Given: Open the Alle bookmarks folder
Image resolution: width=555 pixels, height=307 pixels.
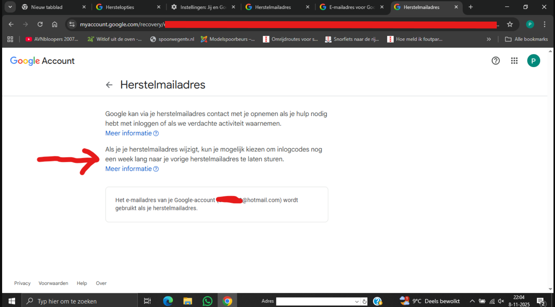Looking at the screenshot, I should click(526, 39).
